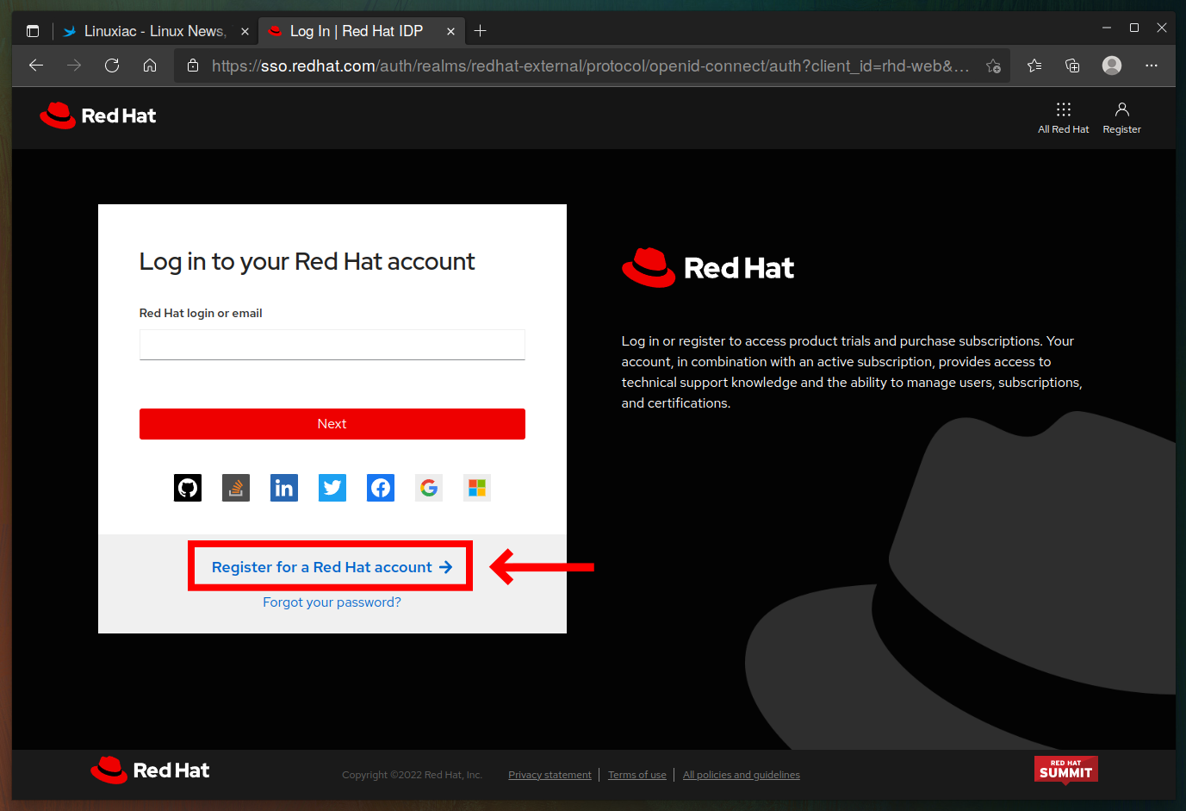This screenshot has height=811, width=1186.
Task: Click the Red Hat Summit badge
Action: tap(1065, 770)
